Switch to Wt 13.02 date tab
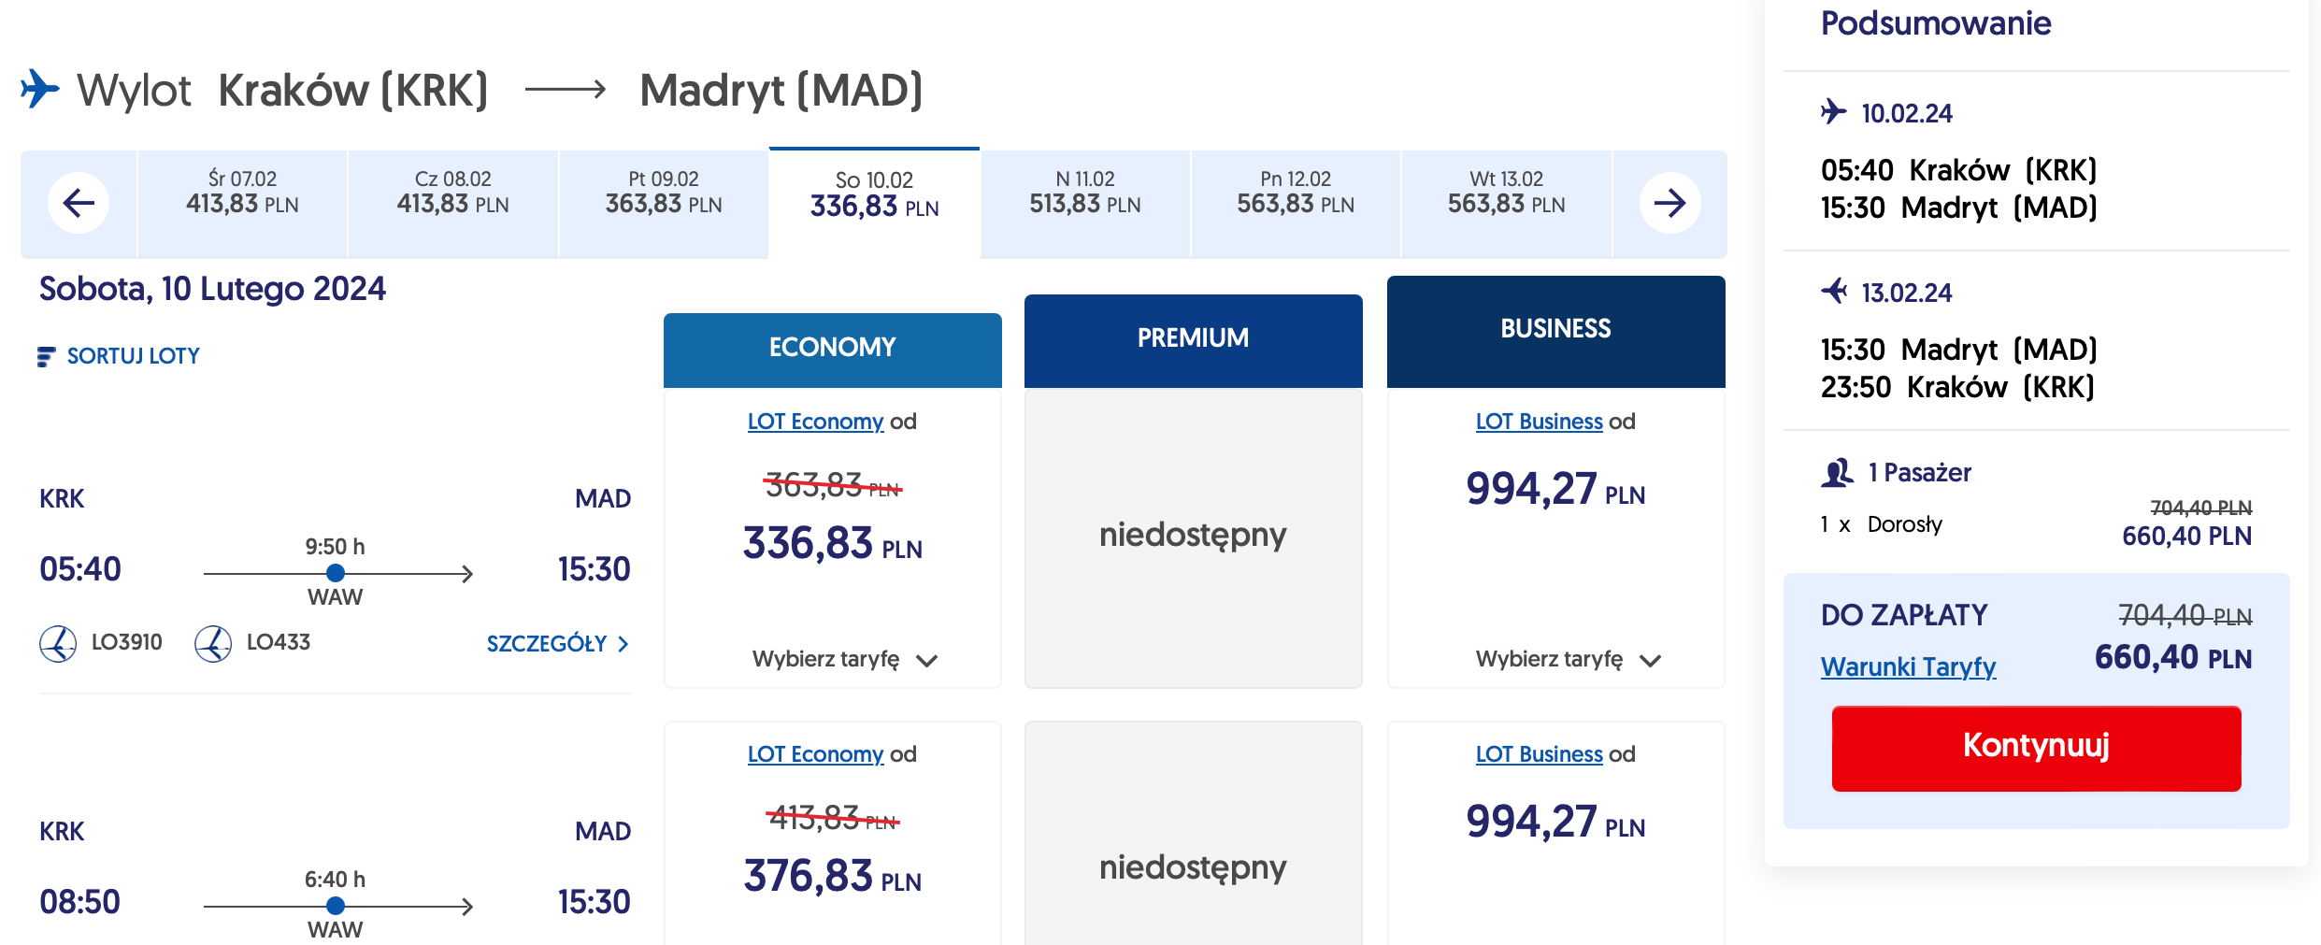The image size is (2321, 945). tap(1506, 193)
